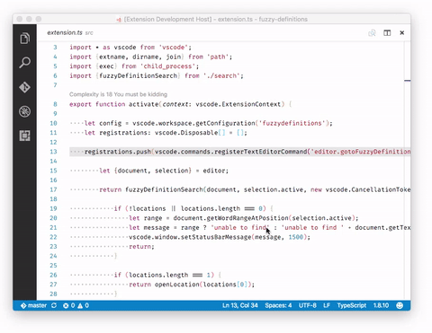Close the extension.ts editor
432x333 pixels.
(402, 32)
